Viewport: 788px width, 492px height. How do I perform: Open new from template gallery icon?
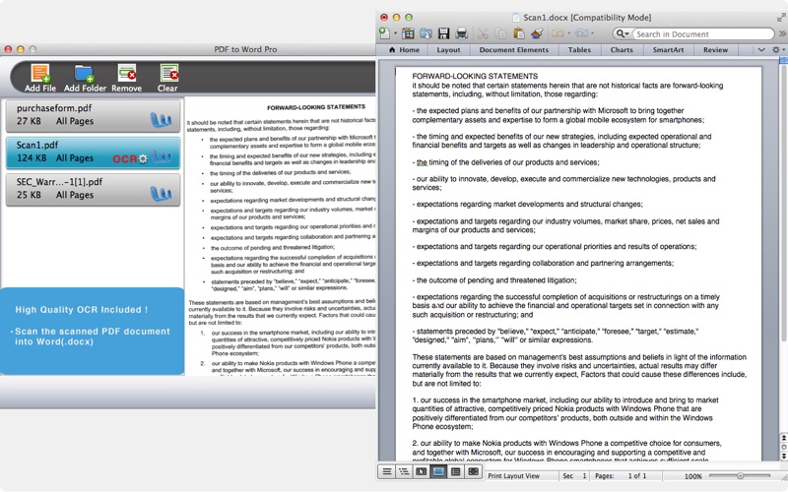click(x=408, y=33)
